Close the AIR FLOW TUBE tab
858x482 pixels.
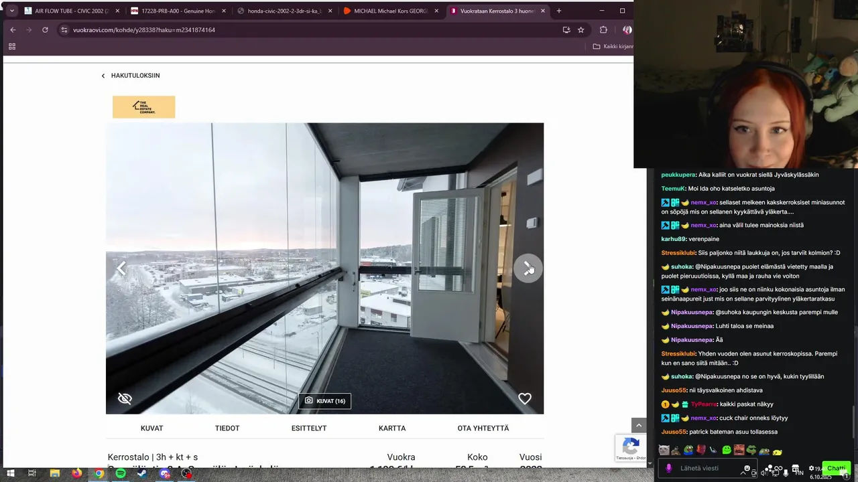point(117,11)
